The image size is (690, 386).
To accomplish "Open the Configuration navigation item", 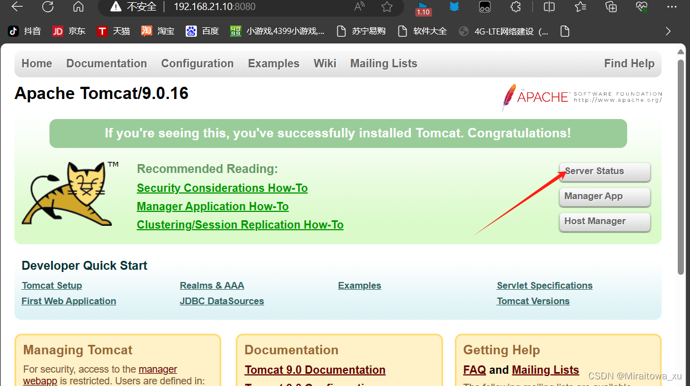I will [197, 63].
